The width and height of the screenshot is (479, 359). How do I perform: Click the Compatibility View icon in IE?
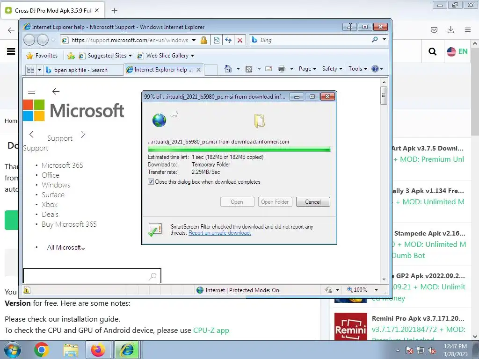click(x=217, y=40)
